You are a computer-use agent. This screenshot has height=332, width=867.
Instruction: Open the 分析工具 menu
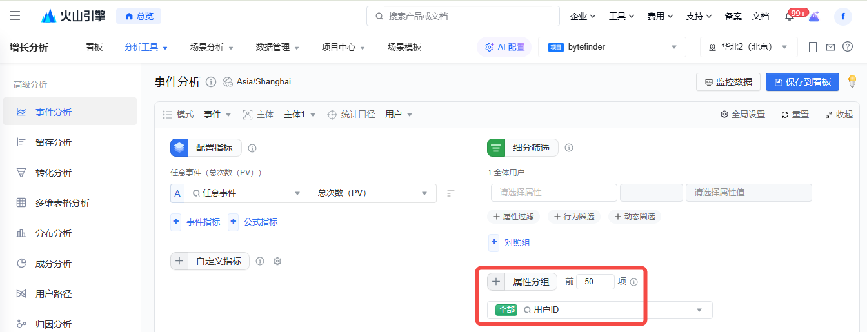tap(146, 47)
